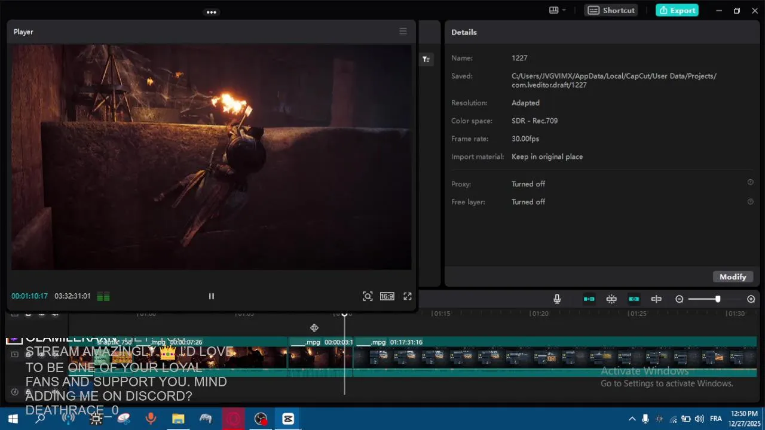Enter full-screen player mode

[408, 296]
